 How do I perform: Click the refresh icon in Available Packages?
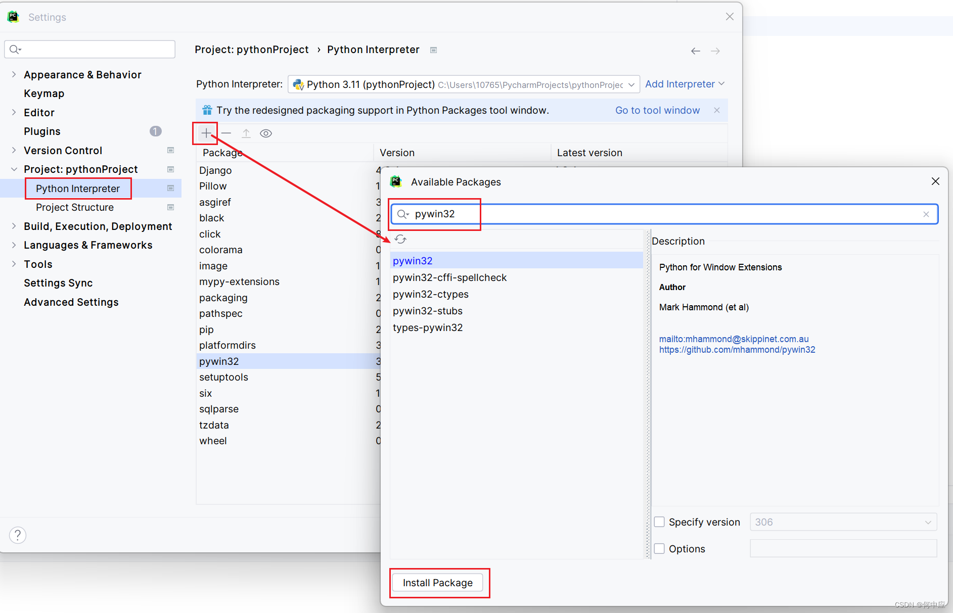click(400, 239)
